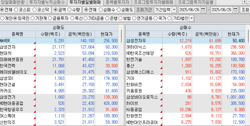Select the 기관계 investor radio button
The width and height of the screenshot is (250, 126).
click(x=33, y=18)
